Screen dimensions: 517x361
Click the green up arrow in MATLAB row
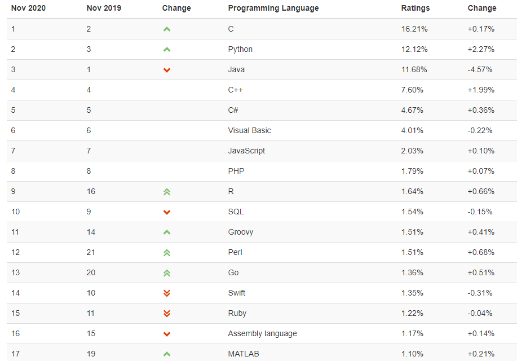click(x=167, y=354)
